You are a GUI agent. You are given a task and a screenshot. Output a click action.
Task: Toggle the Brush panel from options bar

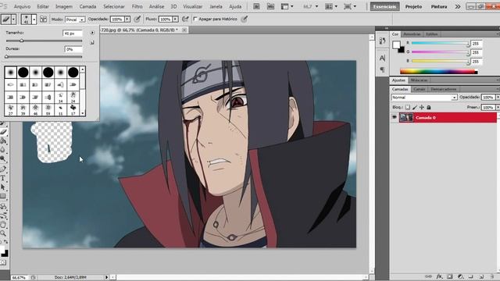43,20
